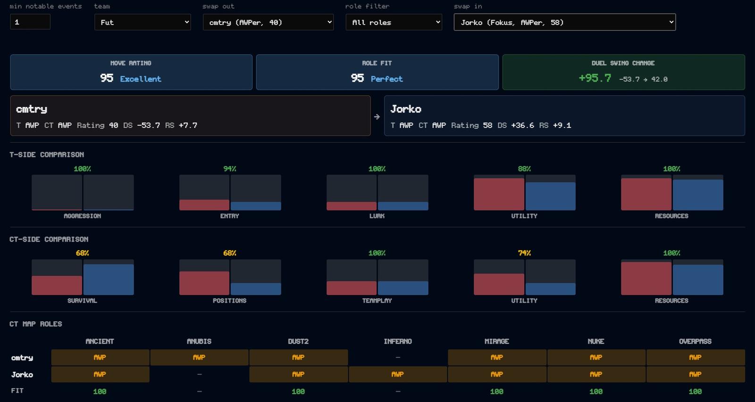755x402 pixels.
Task: Click the red CT-side Positions bar
Action: pyautogui.click(x=204, y=283)
